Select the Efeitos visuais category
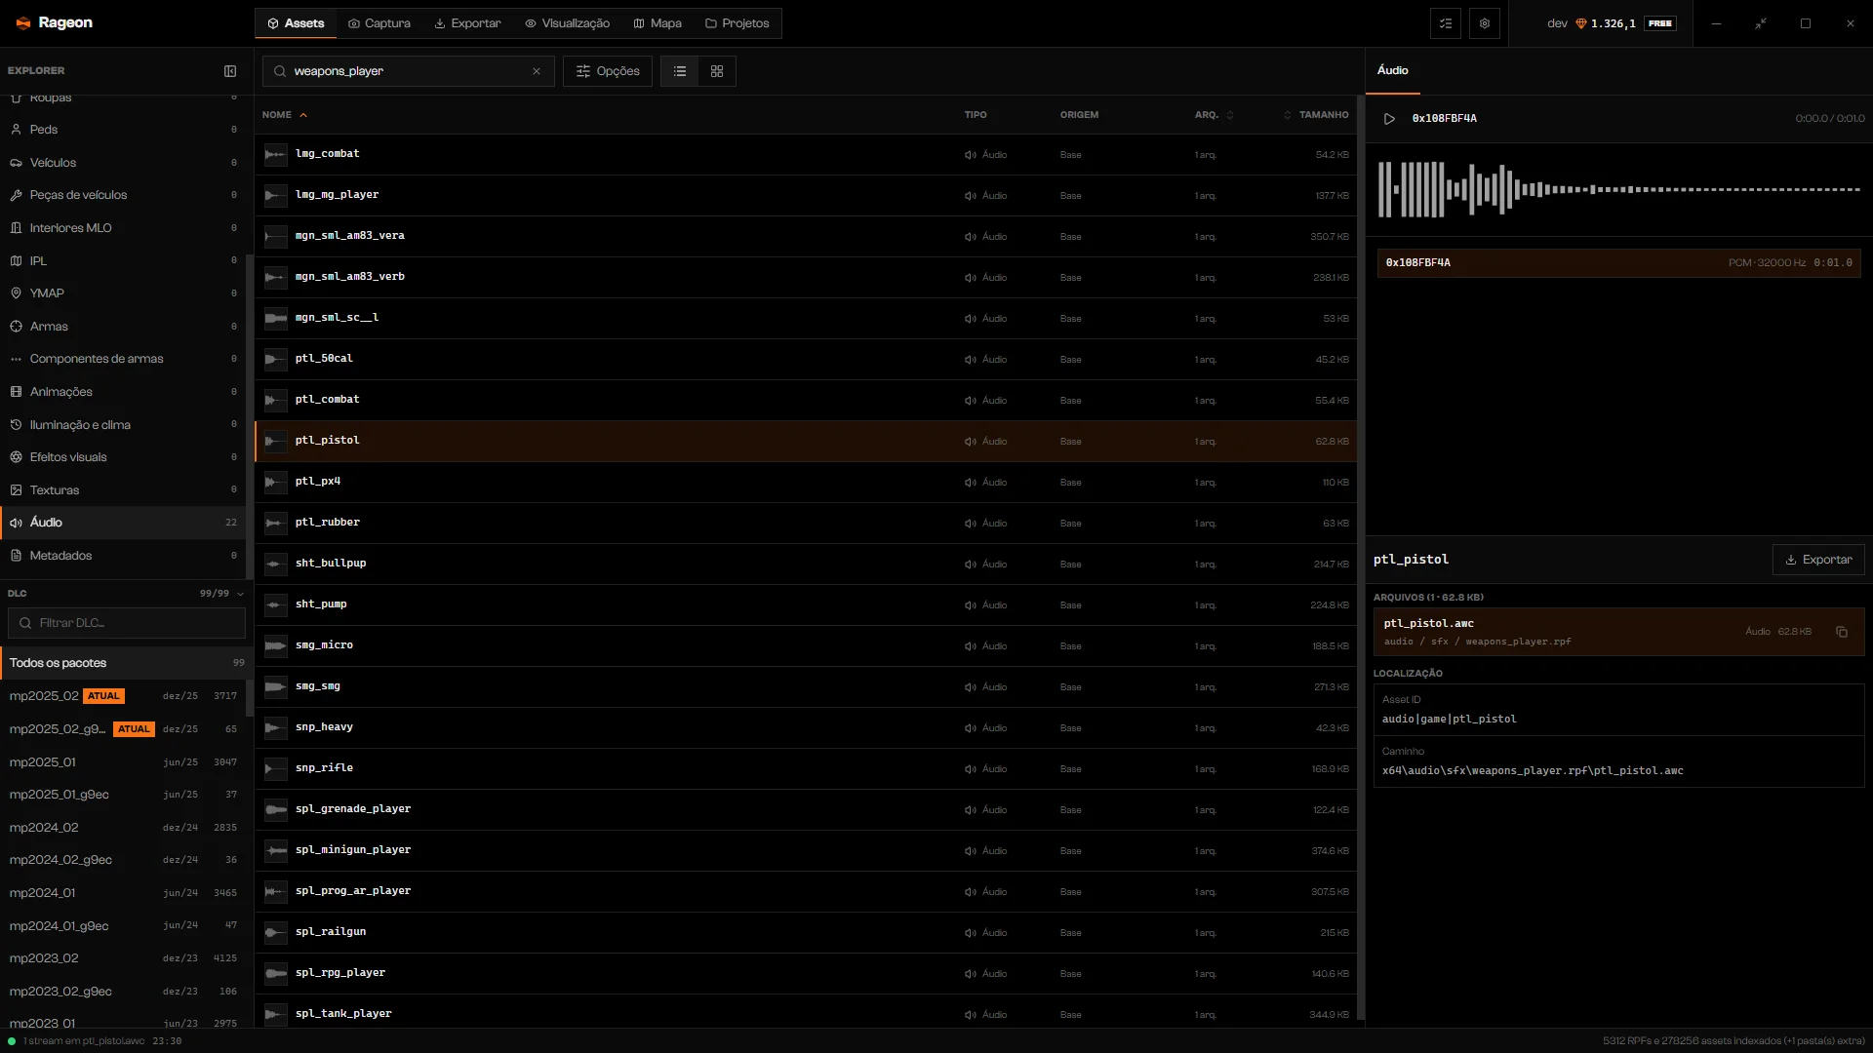The image size is (1873, 1053). (x=123, y=457)
